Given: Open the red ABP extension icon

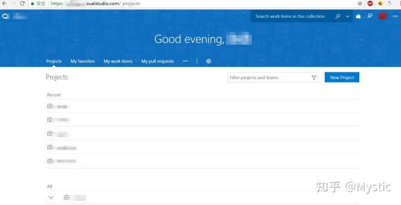Looking at the screenshot, I should (370, 3).
